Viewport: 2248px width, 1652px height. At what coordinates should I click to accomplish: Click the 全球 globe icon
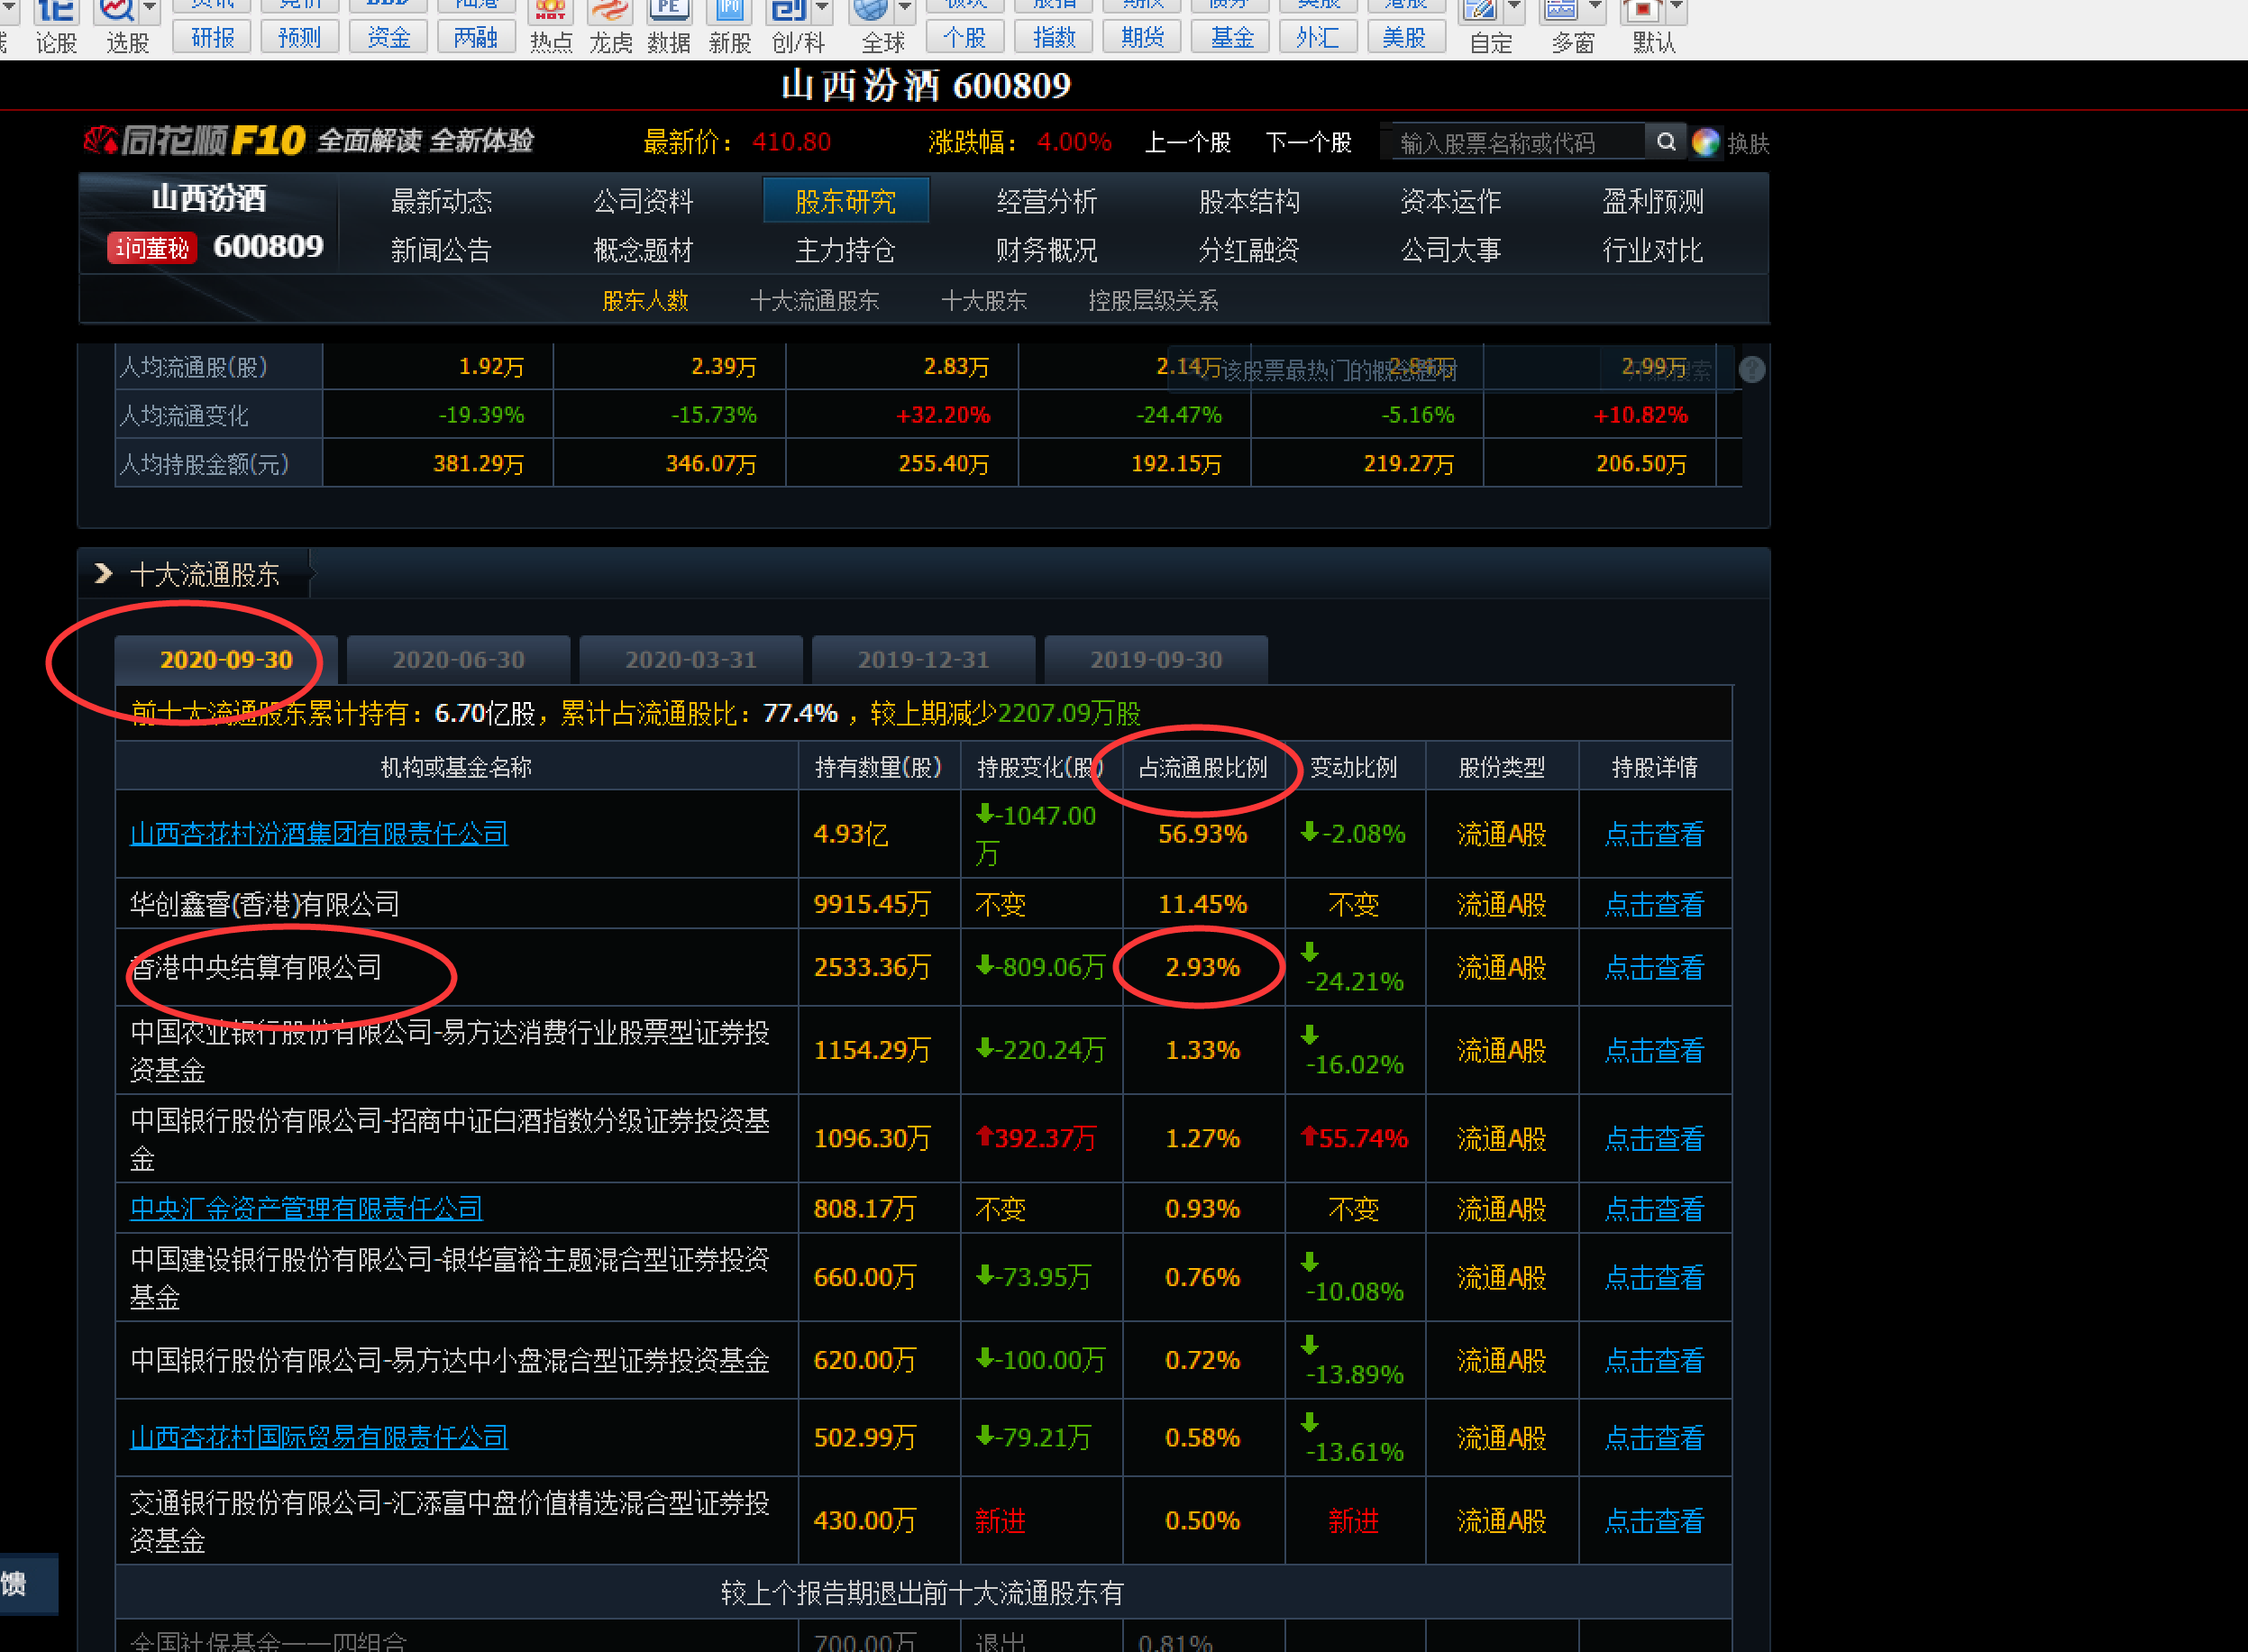870,10
